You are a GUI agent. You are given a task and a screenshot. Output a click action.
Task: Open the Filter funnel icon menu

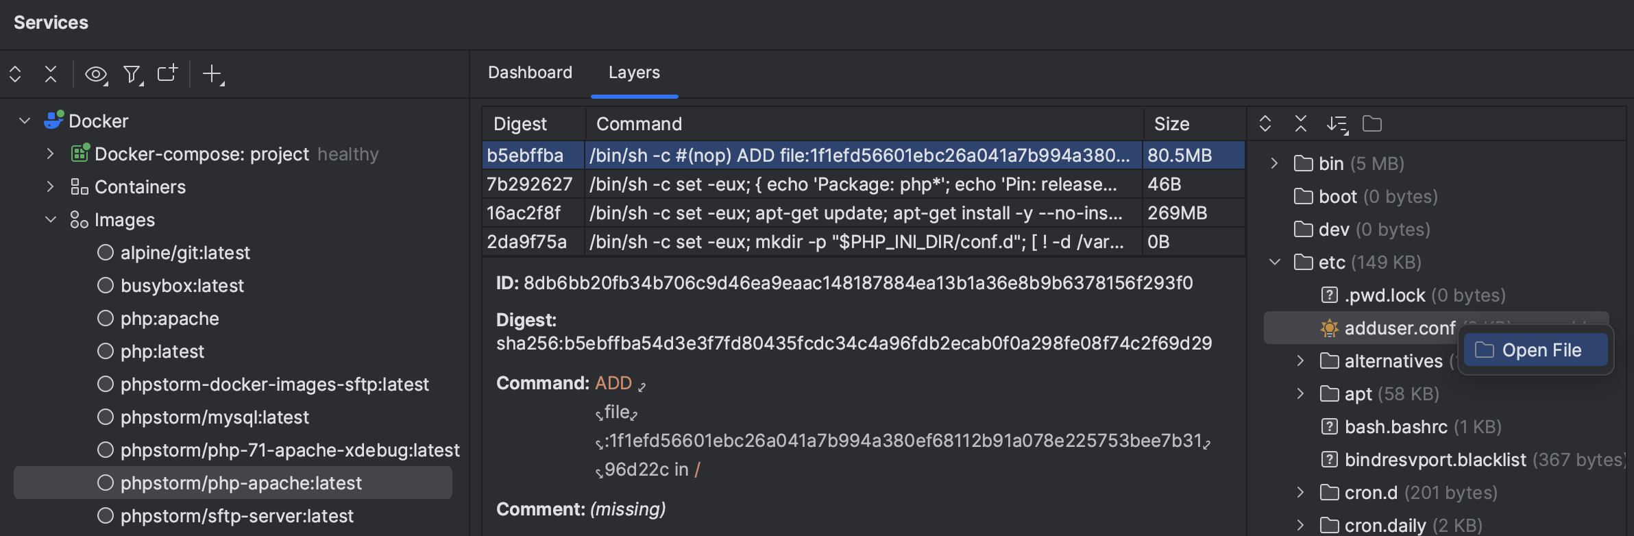point(132,74)
